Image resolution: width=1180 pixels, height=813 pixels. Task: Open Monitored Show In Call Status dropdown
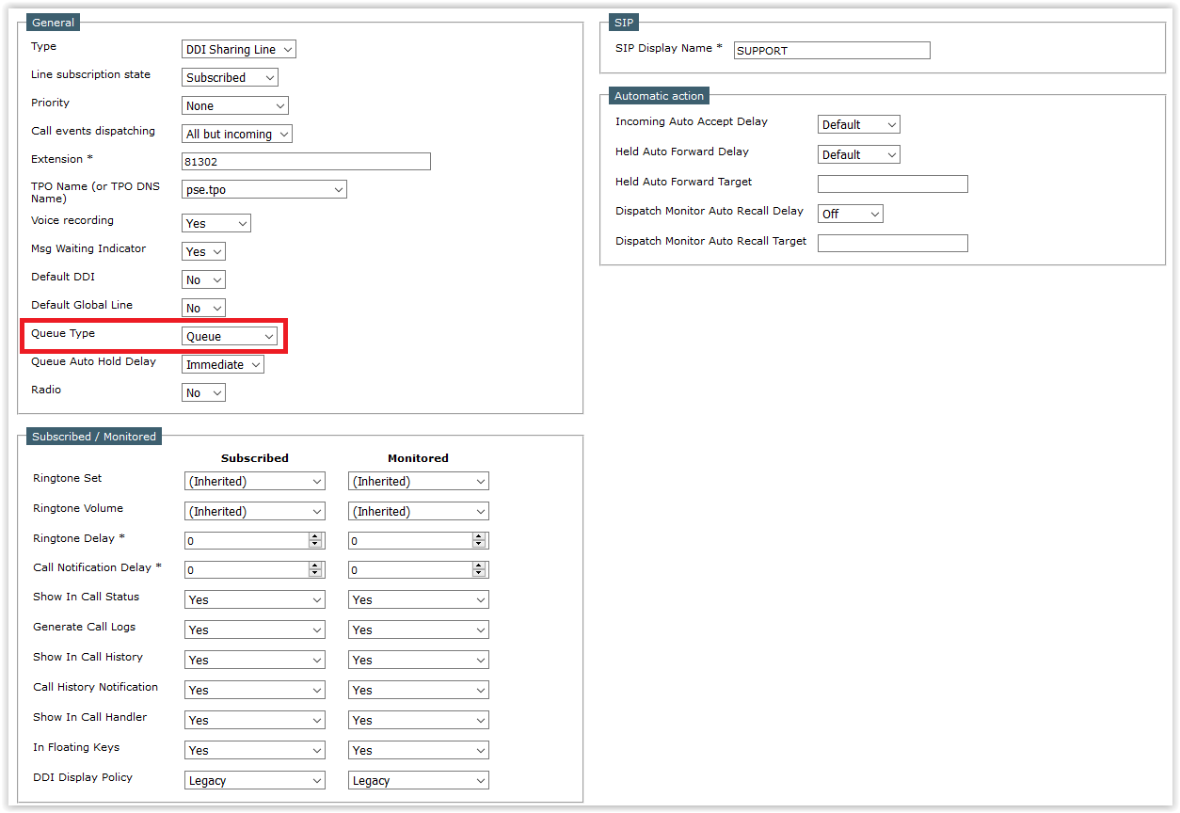(x=419, y=600)
